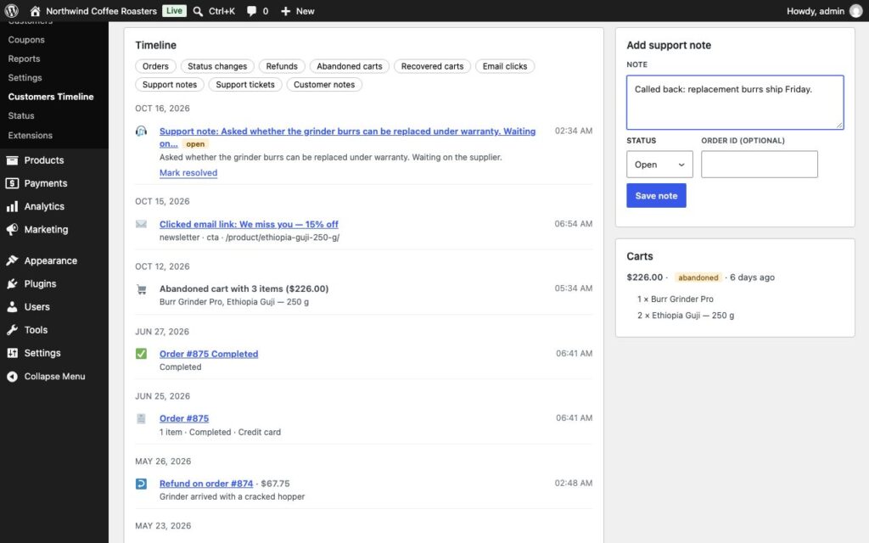The width and height of the screenshot is (869, 543).
Task: Toggle the Orders timeline filter
Action: (x=156, y=66)
